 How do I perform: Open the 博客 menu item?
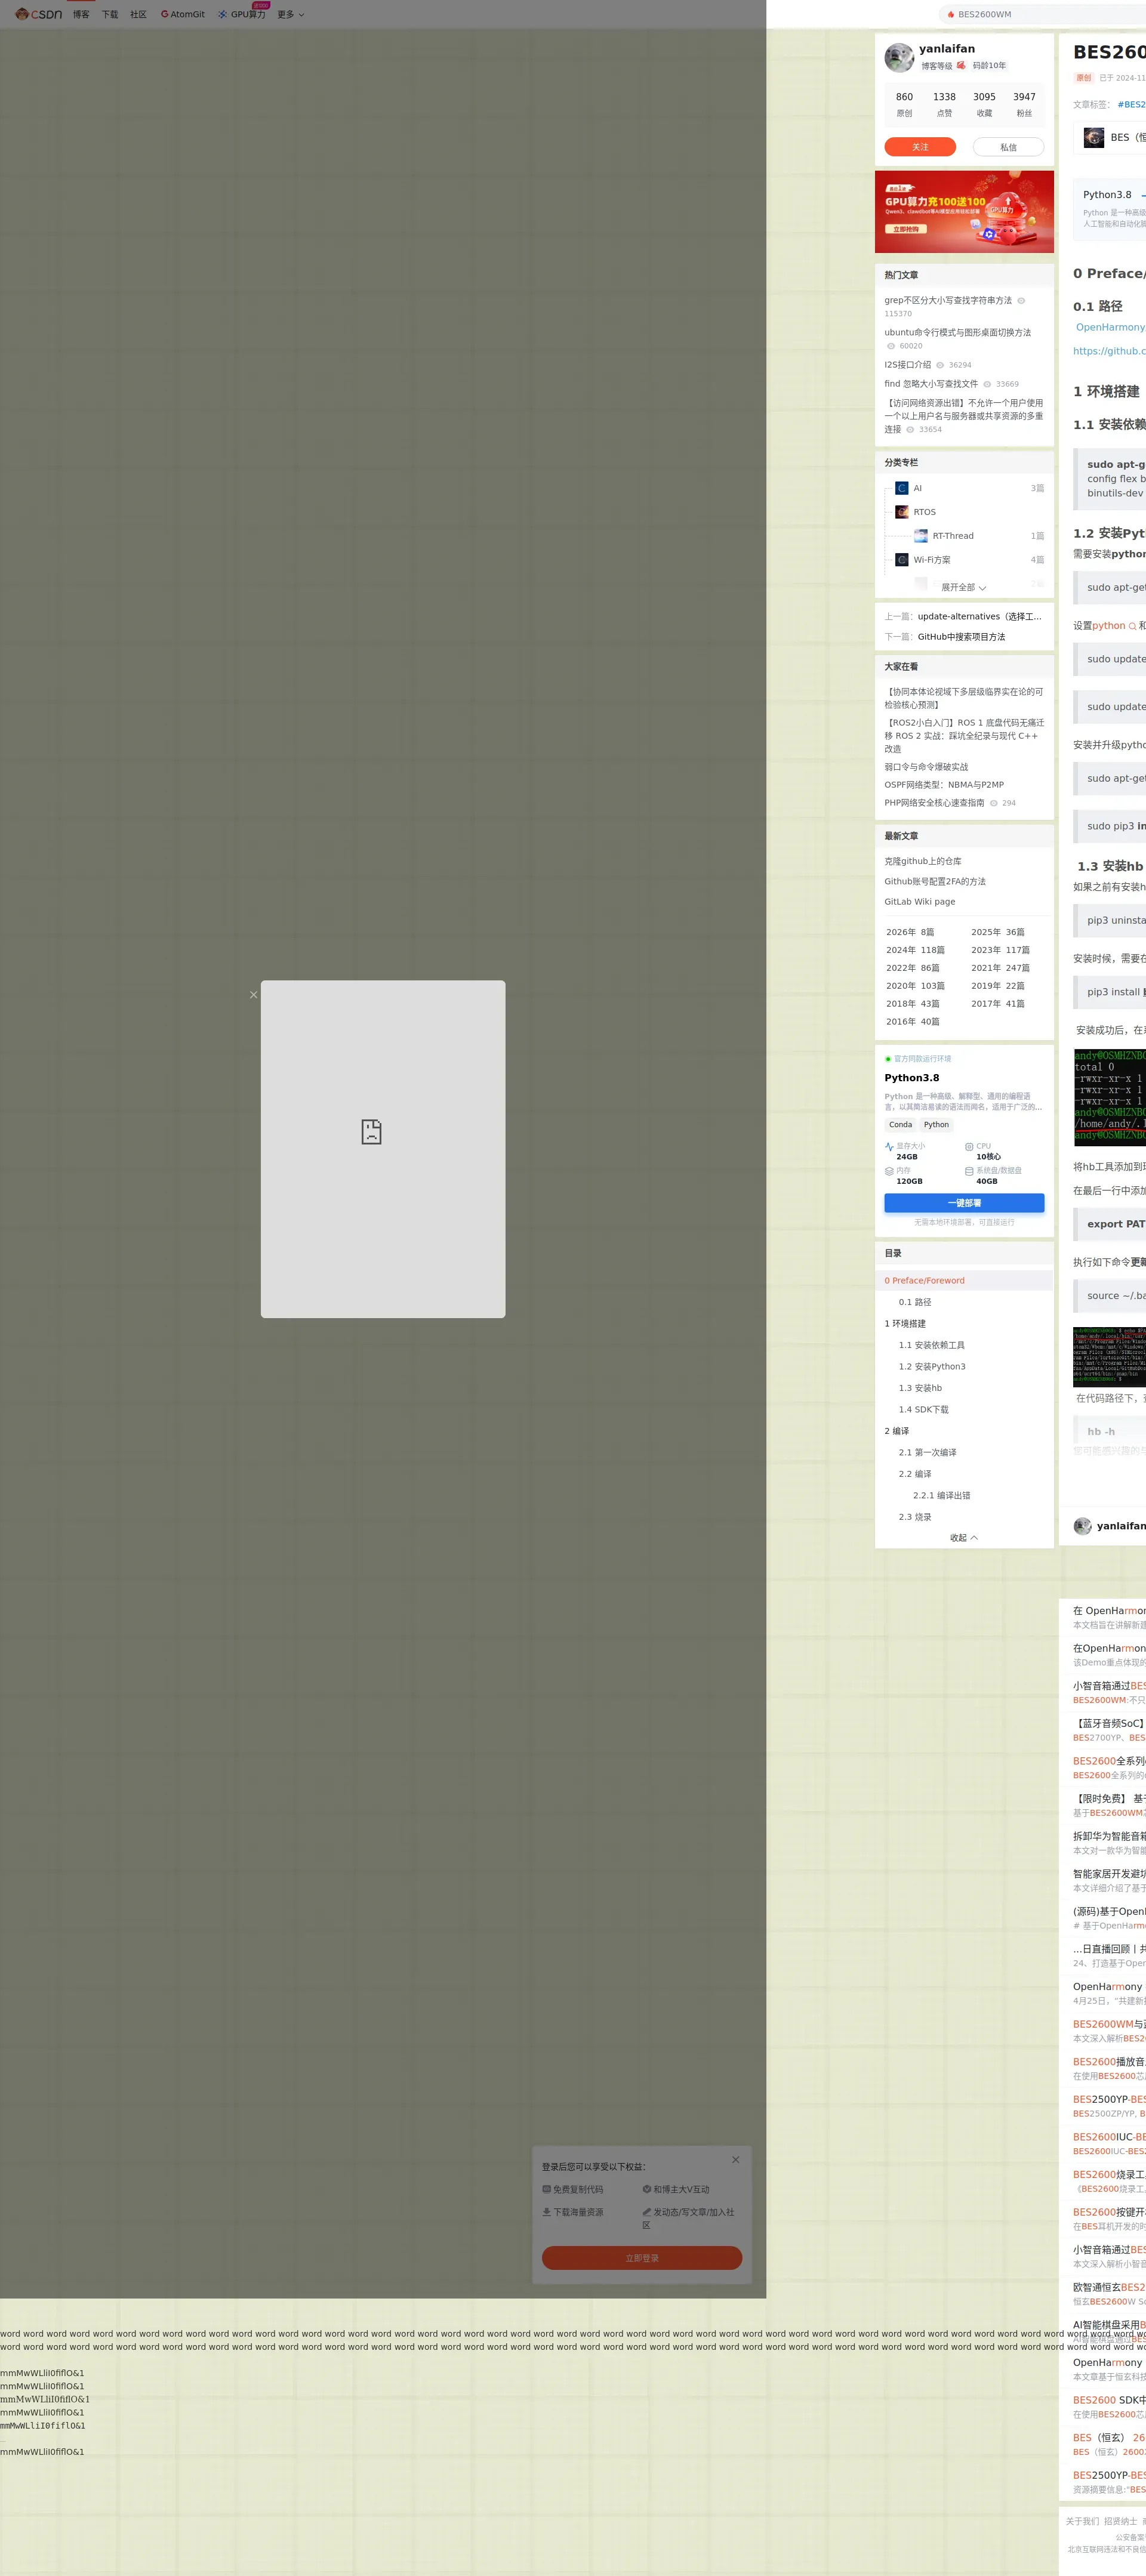(81, 14)
